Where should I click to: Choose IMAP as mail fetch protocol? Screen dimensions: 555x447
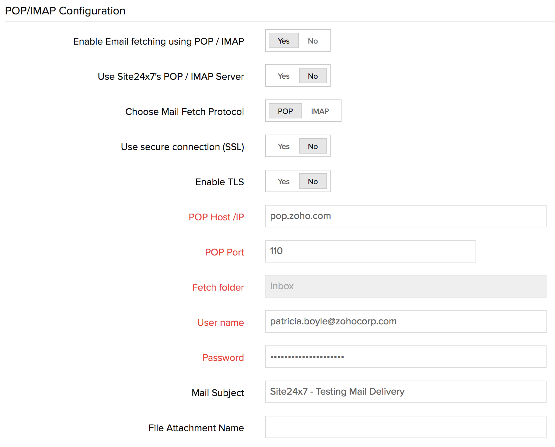tap(320, 111)
